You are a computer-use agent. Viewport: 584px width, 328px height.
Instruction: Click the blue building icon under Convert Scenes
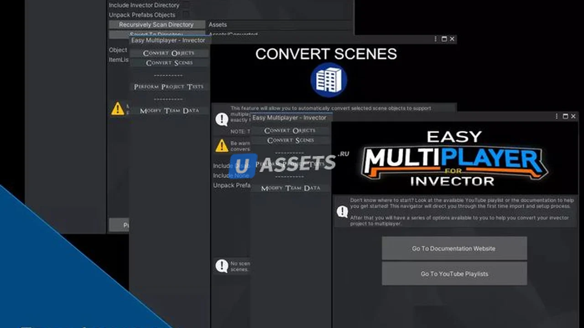click(x=328, y=80)
